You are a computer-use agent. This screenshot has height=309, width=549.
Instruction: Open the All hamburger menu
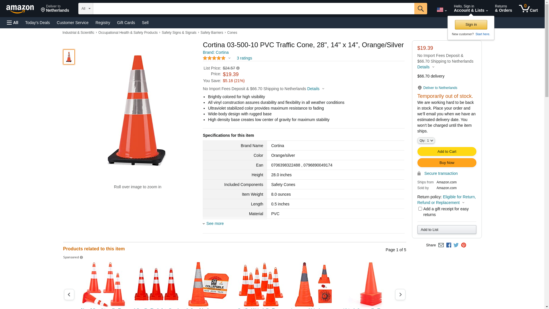pos(13,23)
